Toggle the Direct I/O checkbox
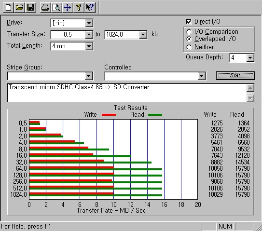 (x=189, y=22)
